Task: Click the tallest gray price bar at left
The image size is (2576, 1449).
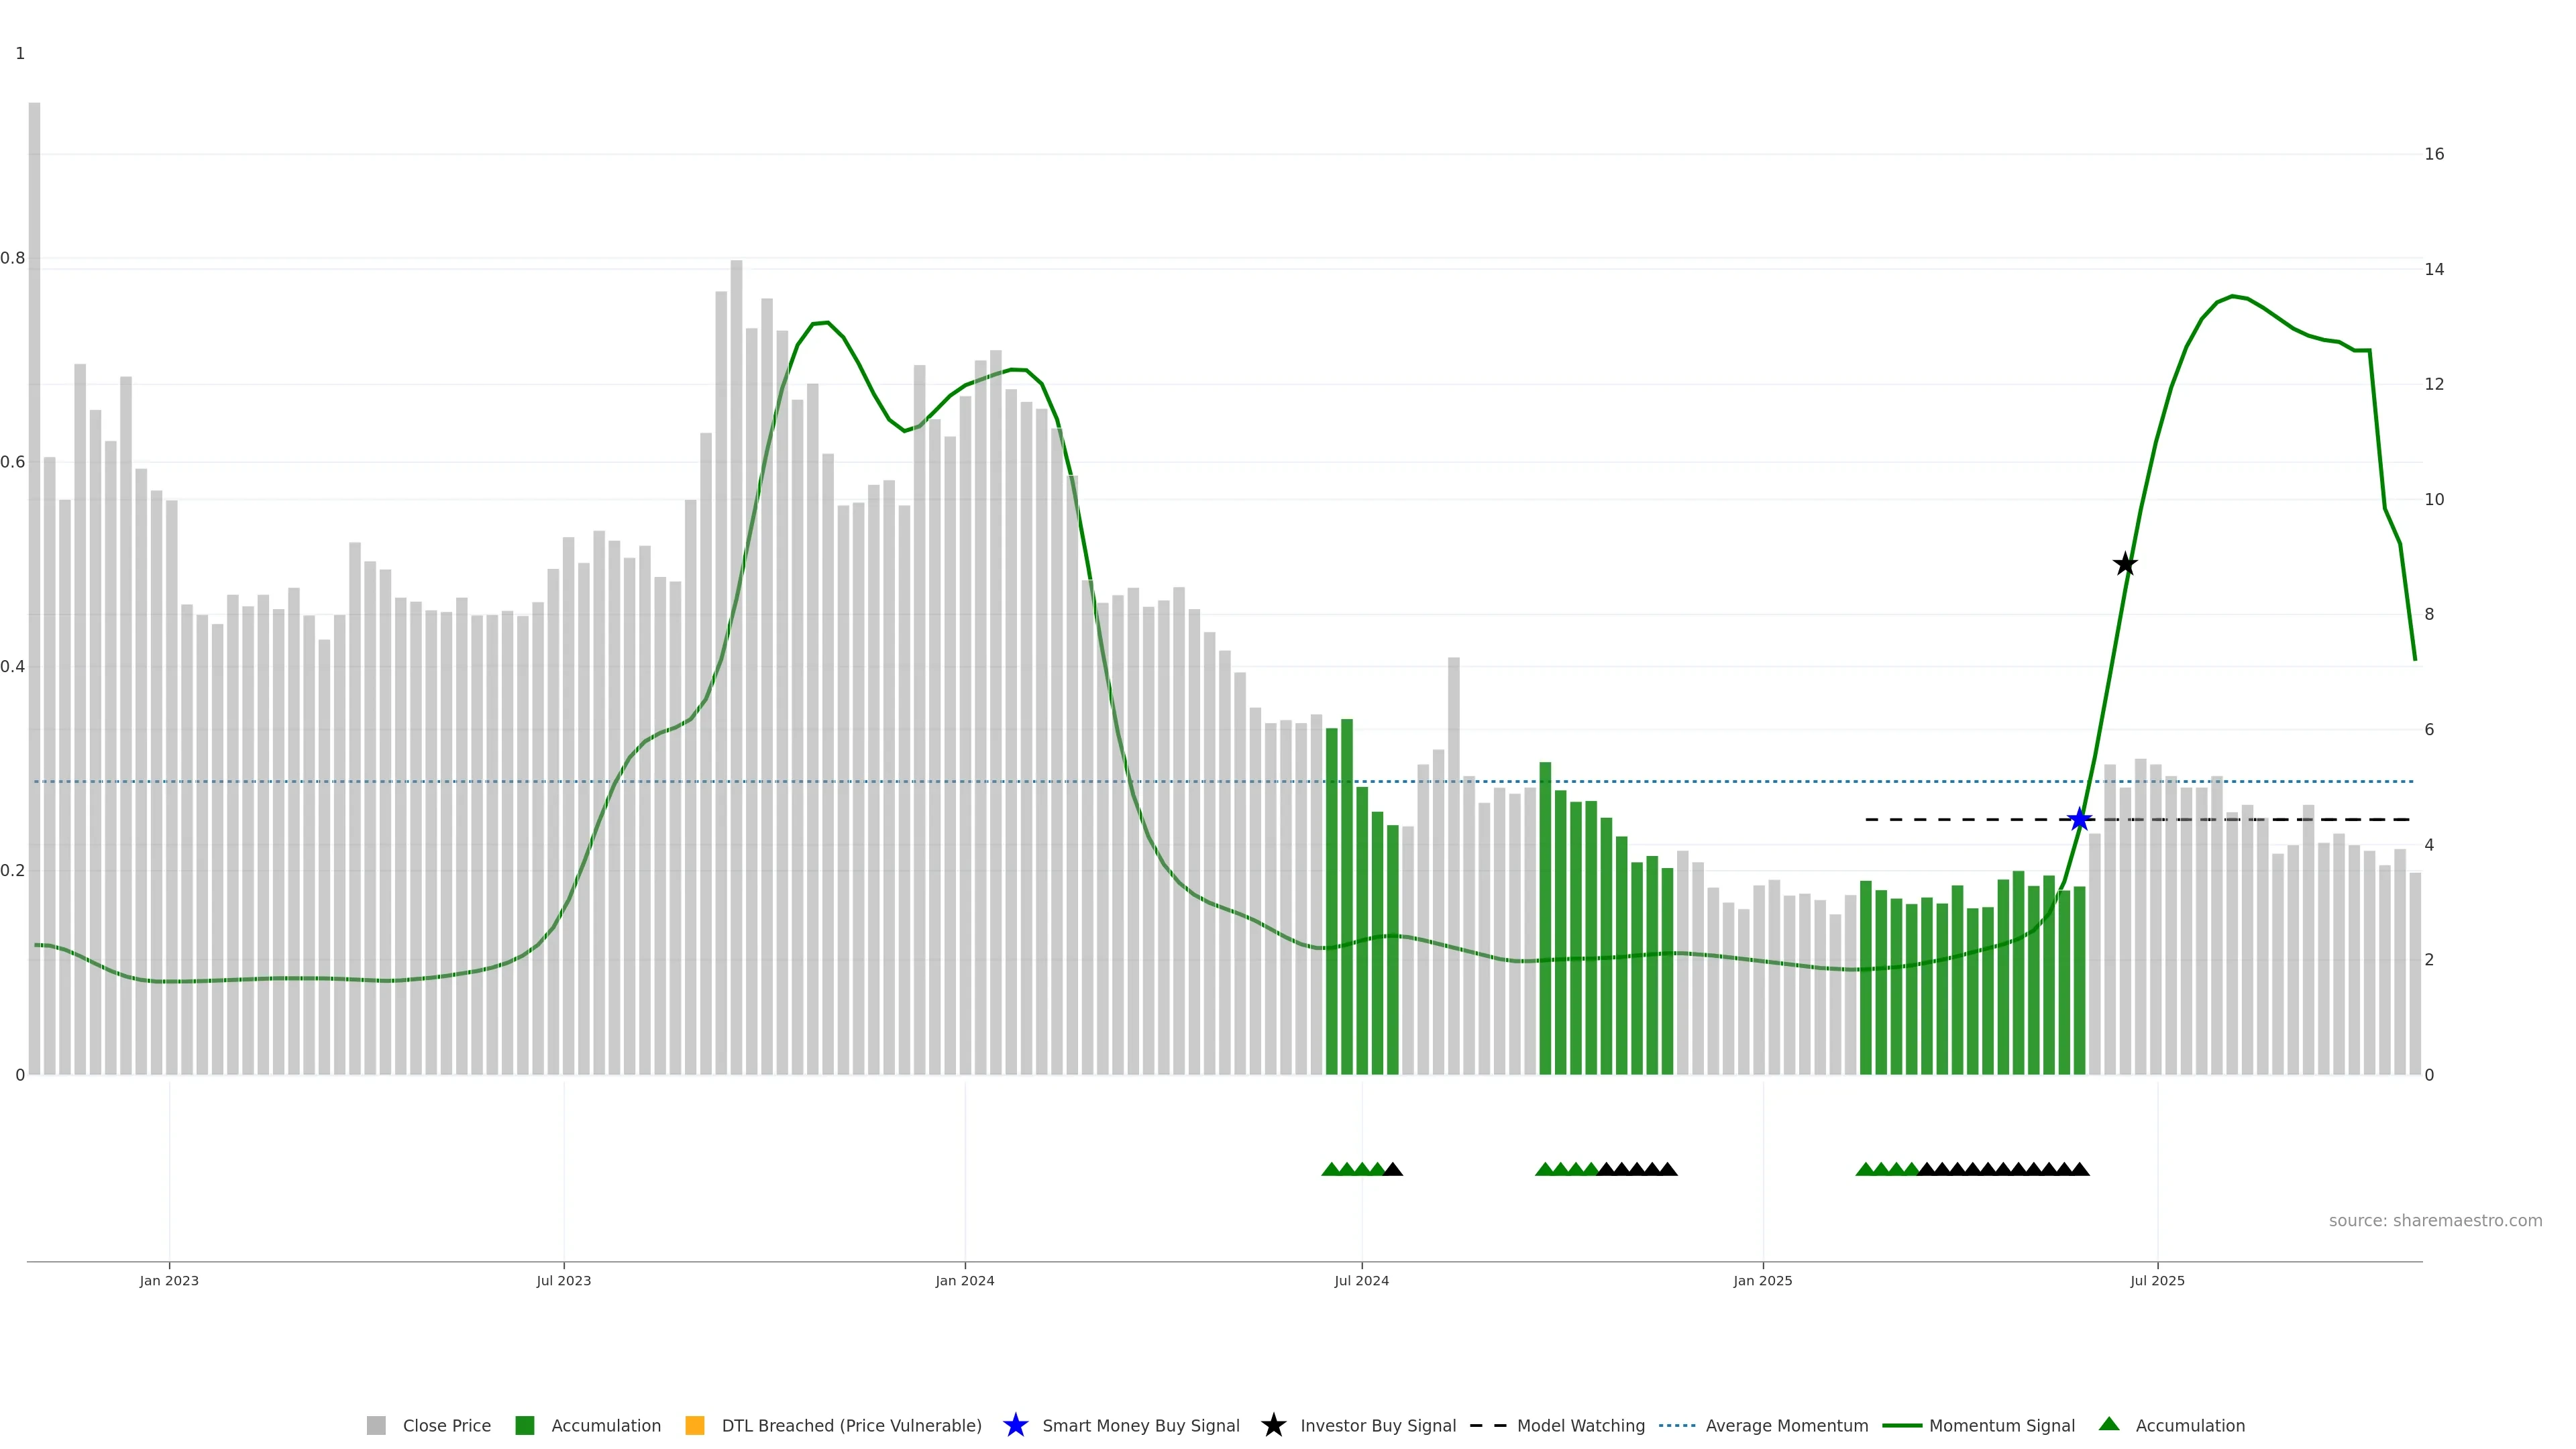Action: (x=34, y=590)
